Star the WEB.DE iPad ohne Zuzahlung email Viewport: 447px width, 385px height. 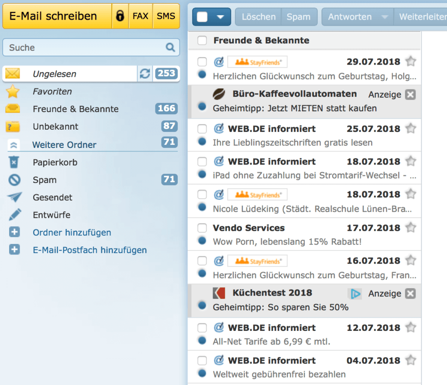tap(411, 161)
